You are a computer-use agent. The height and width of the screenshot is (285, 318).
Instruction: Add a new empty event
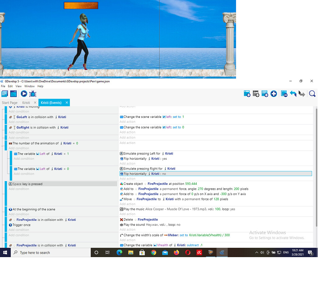coord(247,93)
